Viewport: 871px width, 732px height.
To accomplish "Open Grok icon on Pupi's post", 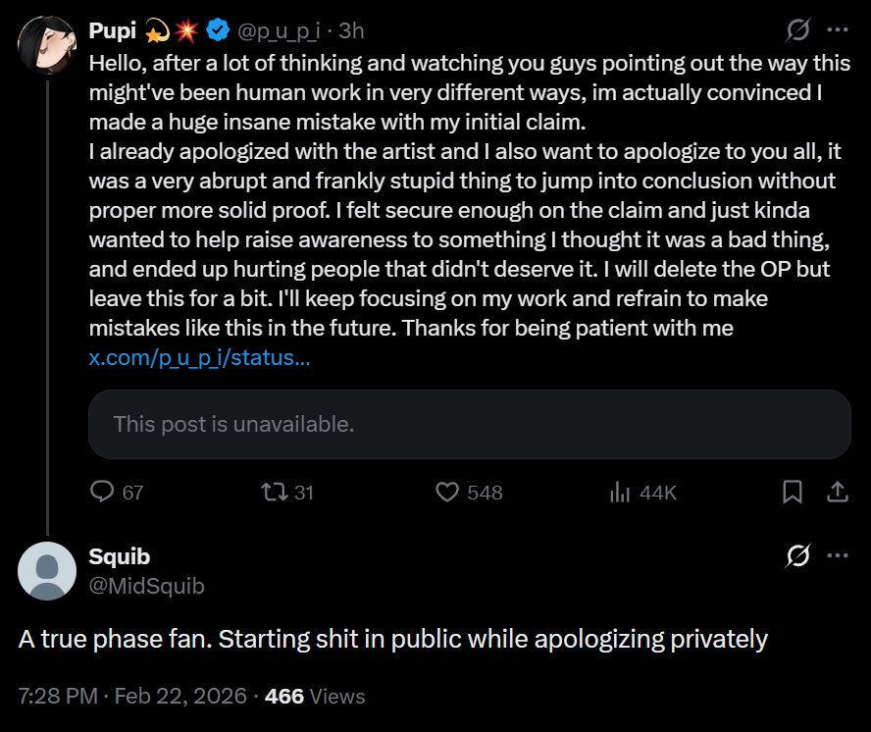I will pos(798,30).
